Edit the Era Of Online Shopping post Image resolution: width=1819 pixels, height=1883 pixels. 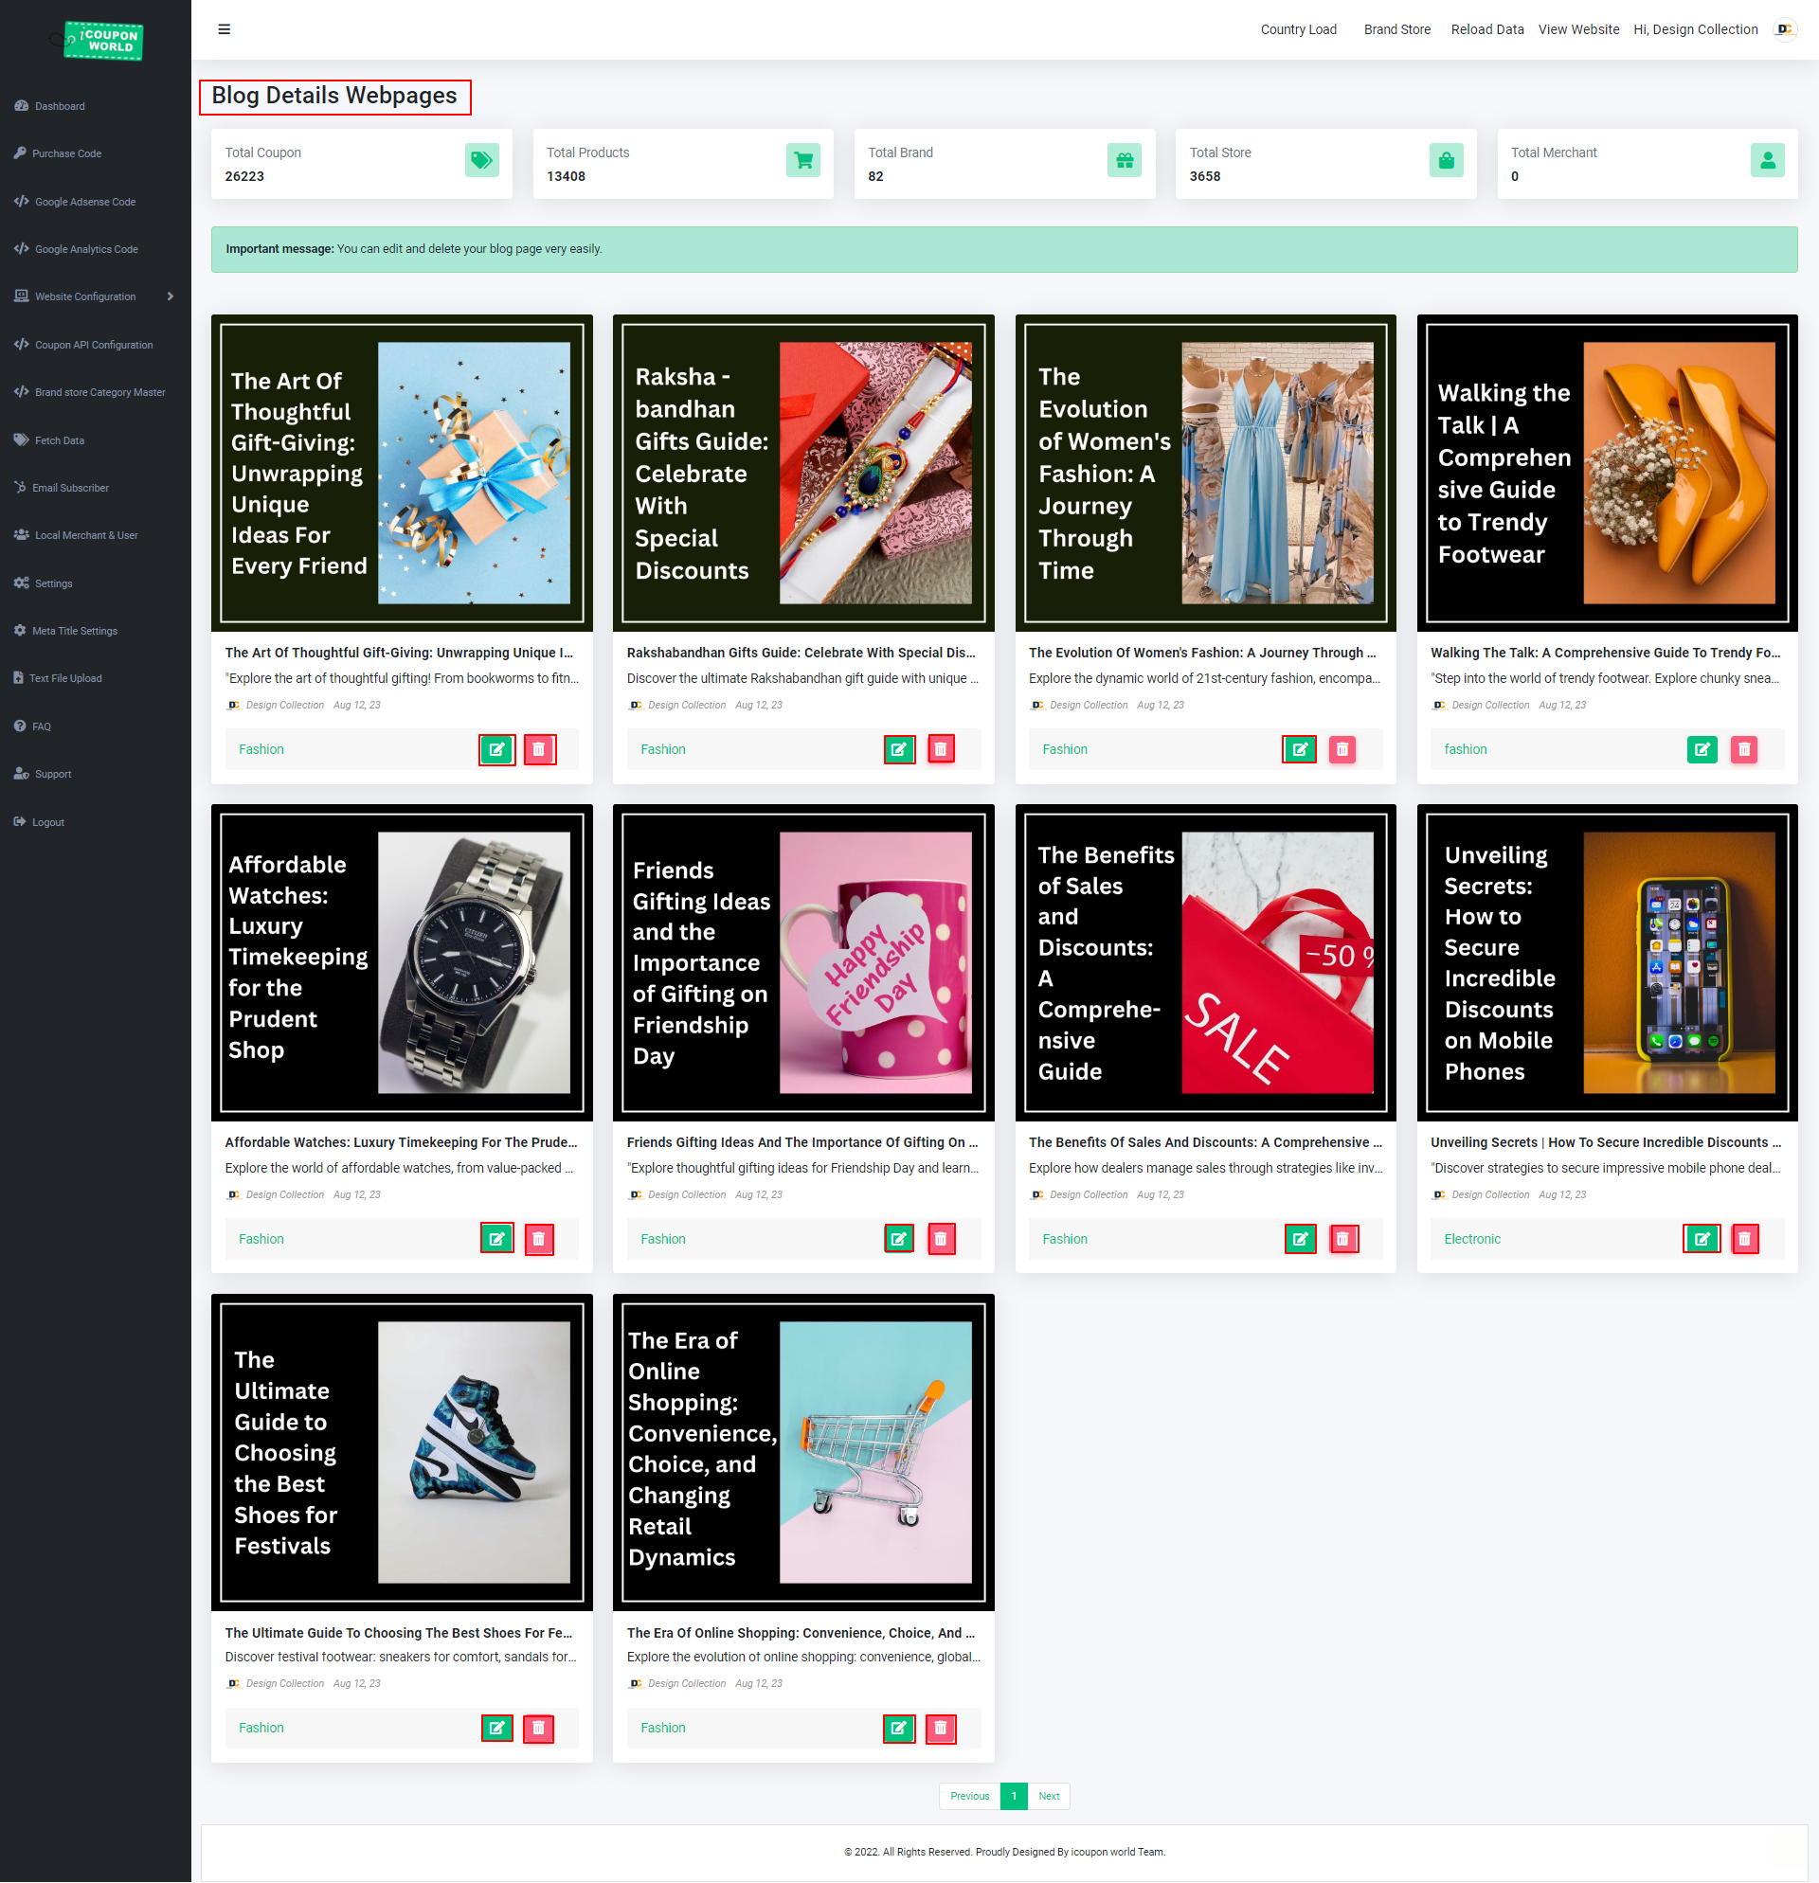[898, 1728]
